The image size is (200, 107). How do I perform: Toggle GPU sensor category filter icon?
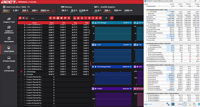coord(54,18)
